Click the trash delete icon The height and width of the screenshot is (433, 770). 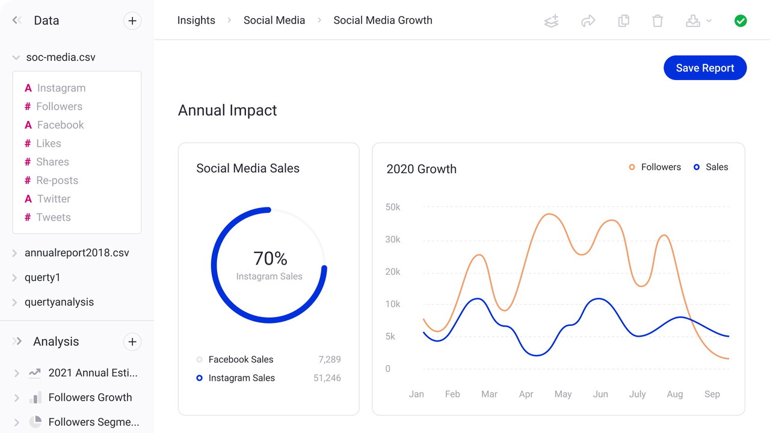[658, 21]
